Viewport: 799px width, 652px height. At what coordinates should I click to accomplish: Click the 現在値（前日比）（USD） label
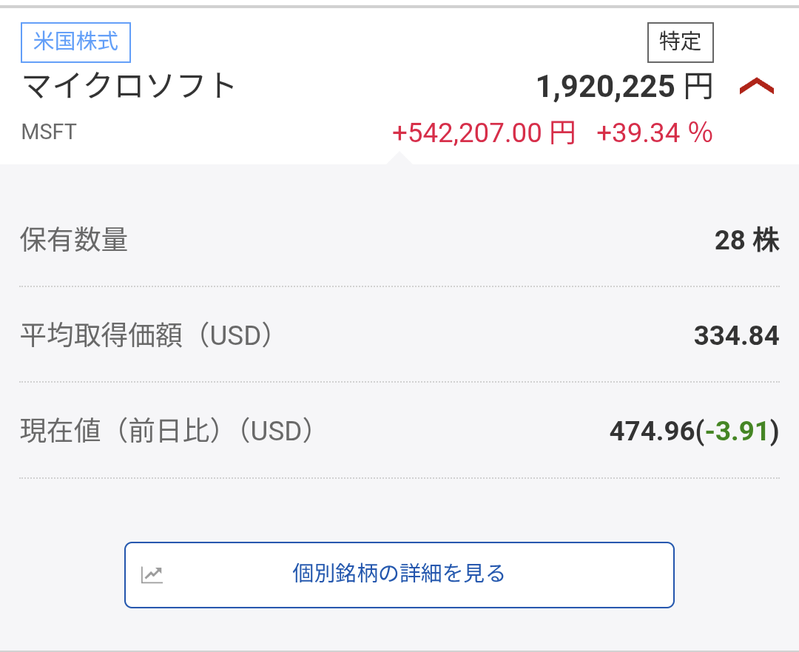(x=167, y=431)
